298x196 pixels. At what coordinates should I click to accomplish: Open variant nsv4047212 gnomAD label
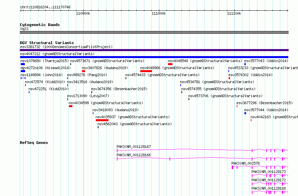click(57, 54)
